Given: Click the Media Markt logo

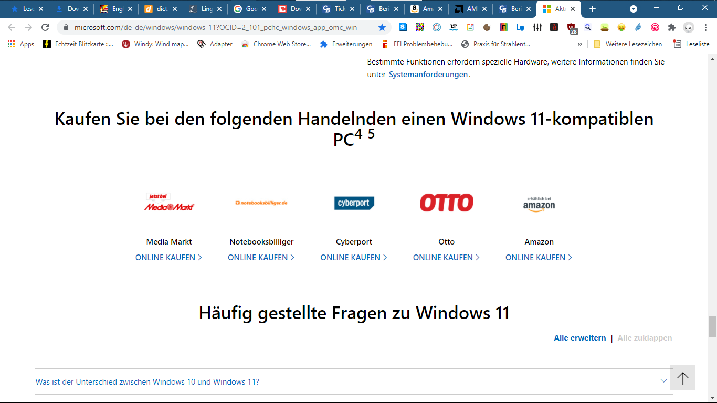Looking at the screenshot, I should pos(169,203).
